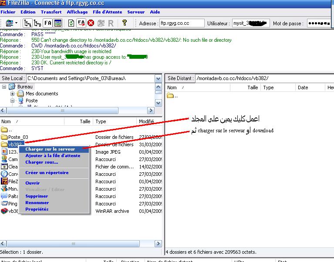
Task: Choose 'Charger sur le serveur' from context menu
Action: (50, 149)
